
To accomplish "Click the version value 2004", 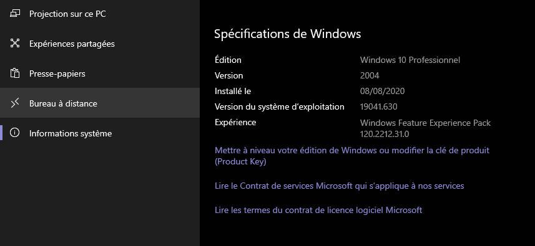I will tap(370, 75).
